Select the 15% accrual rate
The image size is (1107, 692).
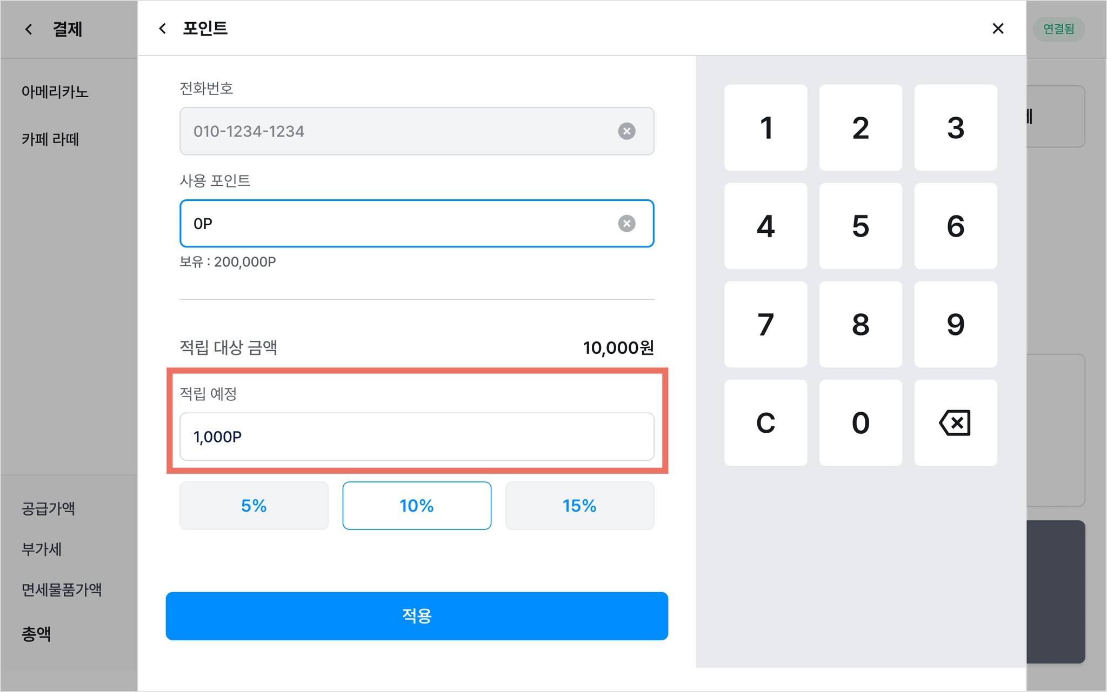tap(579, 506)
